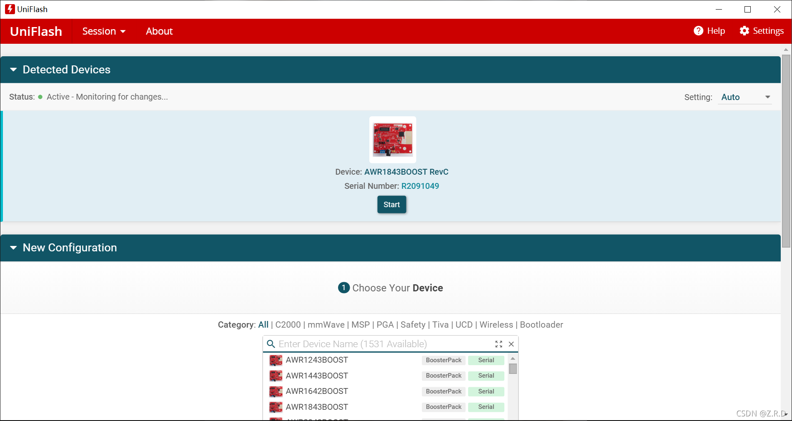The image size is (792, 421).
Task: Click the UniFlash lightning app icon
Action: [10, 9]
